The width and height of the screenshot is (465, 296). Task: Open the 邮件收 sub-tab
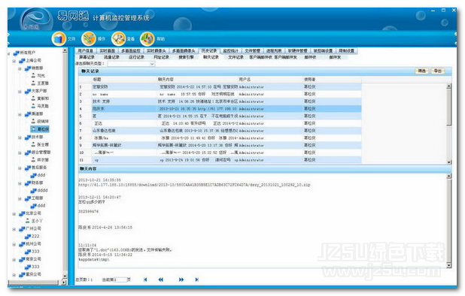pyautogui.click(x=310, y=57)
